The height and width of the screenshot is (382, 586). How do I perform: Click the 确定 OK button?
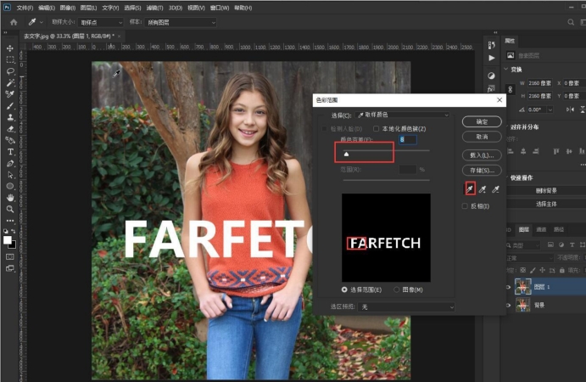click(482, 121)
